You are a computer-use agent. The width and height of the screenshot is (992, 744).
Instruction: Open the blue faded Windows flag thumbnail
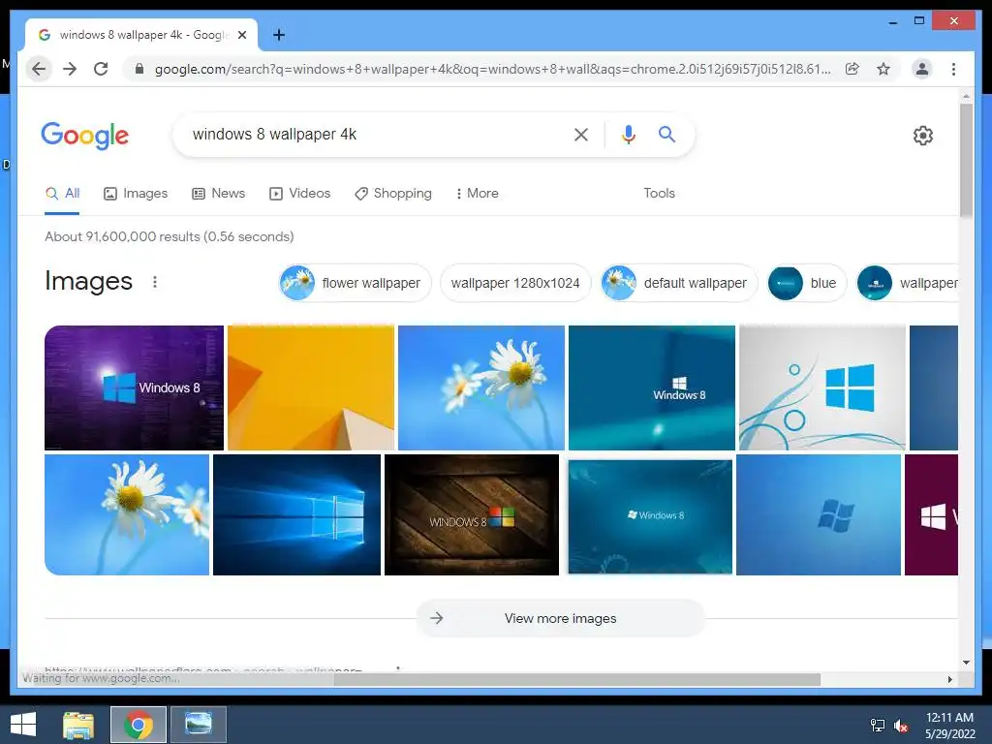coord(818,515)
